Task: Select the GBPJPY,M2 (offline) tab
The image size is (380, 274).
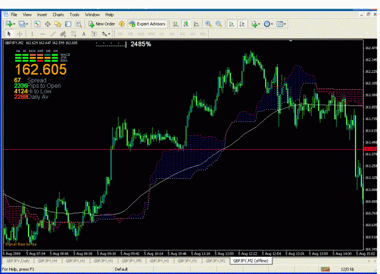Action: coord(250,261)
